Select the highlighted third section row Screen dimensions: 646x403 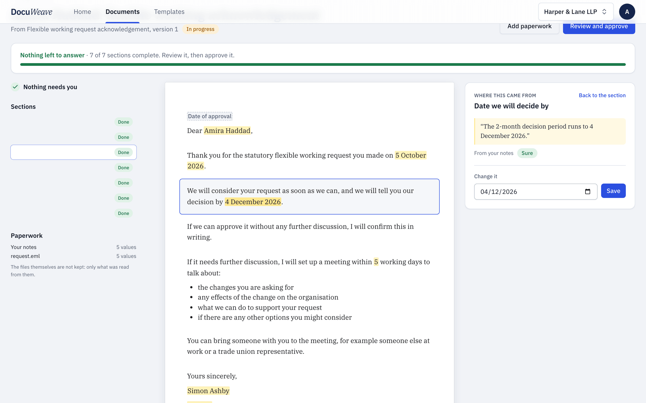[73, 152]
